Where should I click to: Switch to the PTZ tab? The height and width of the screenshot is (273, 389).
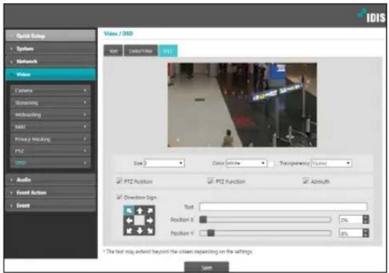tap(168, 51)
